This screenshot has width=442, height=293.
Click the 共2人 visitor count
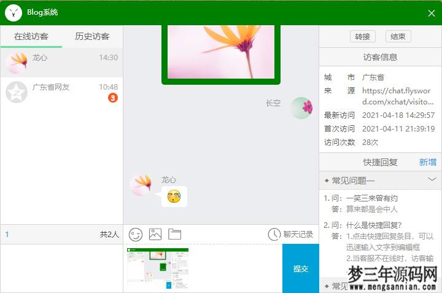pos(110,235)
